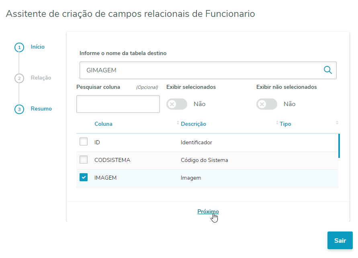
Task: Click the table destination name field
Action: pos(201,70)
